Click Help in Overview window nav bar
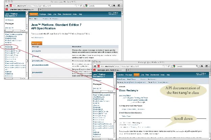 [80, 14]
